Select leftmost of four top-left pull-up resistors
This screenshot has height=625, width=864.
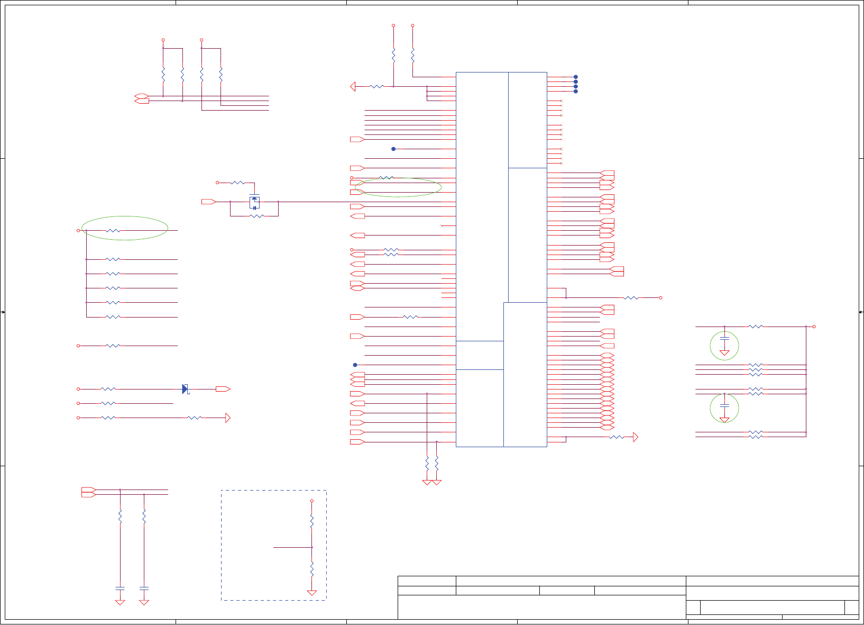tap(163, 74)
